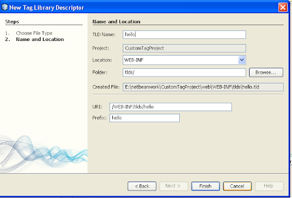Click the disabled Next > button
292x198 pixels.
pyautogui.click(x=173, y=186)
